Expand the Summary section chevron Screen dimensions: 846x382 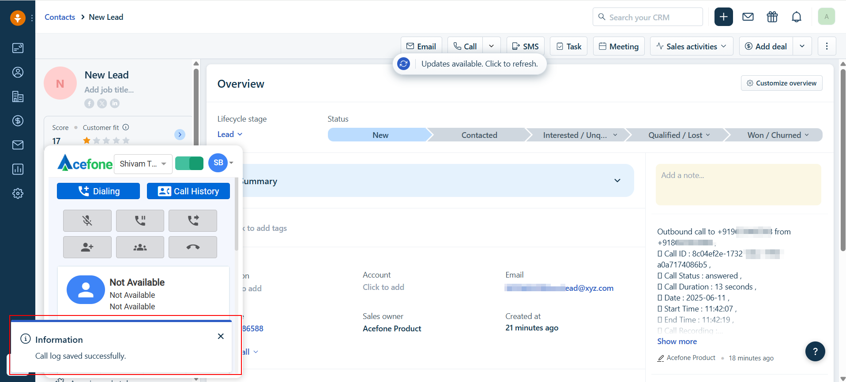pyautogui.click(x=617, y=181)
